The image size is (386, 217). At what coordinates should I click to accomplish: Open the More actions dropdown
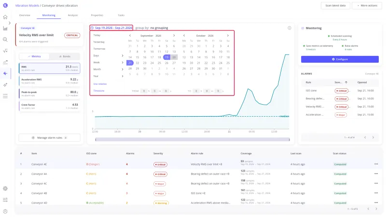(367, 5)
